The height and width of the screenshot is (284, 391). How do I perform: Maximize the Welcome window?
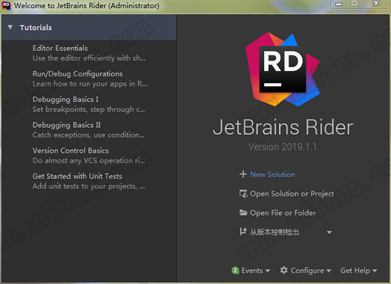click(354, 3)
